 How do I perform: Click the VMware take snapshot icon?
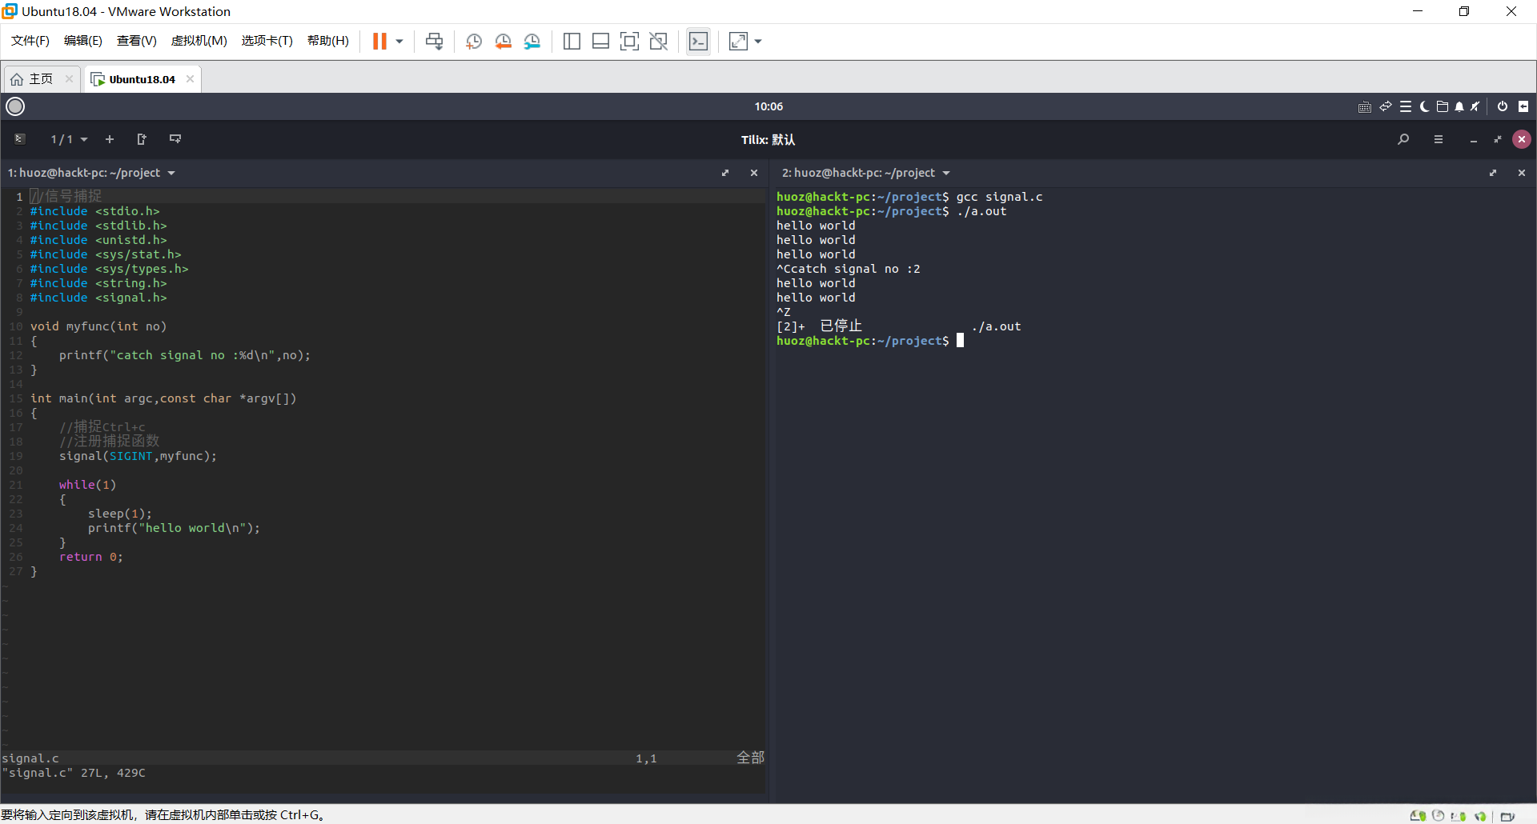click(474, 42)
